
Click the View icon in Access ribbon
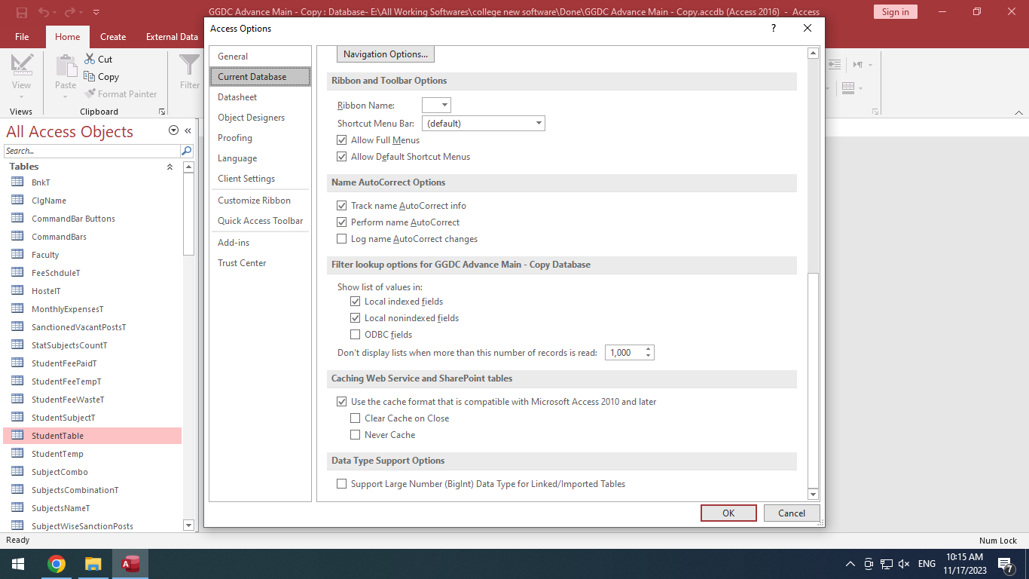pyautogui.click(x=21, y=64)
